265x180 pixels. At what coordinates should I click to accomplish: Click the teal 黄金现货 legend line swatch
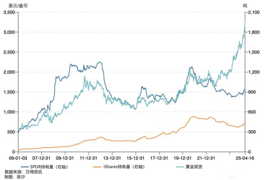point(180,167)
